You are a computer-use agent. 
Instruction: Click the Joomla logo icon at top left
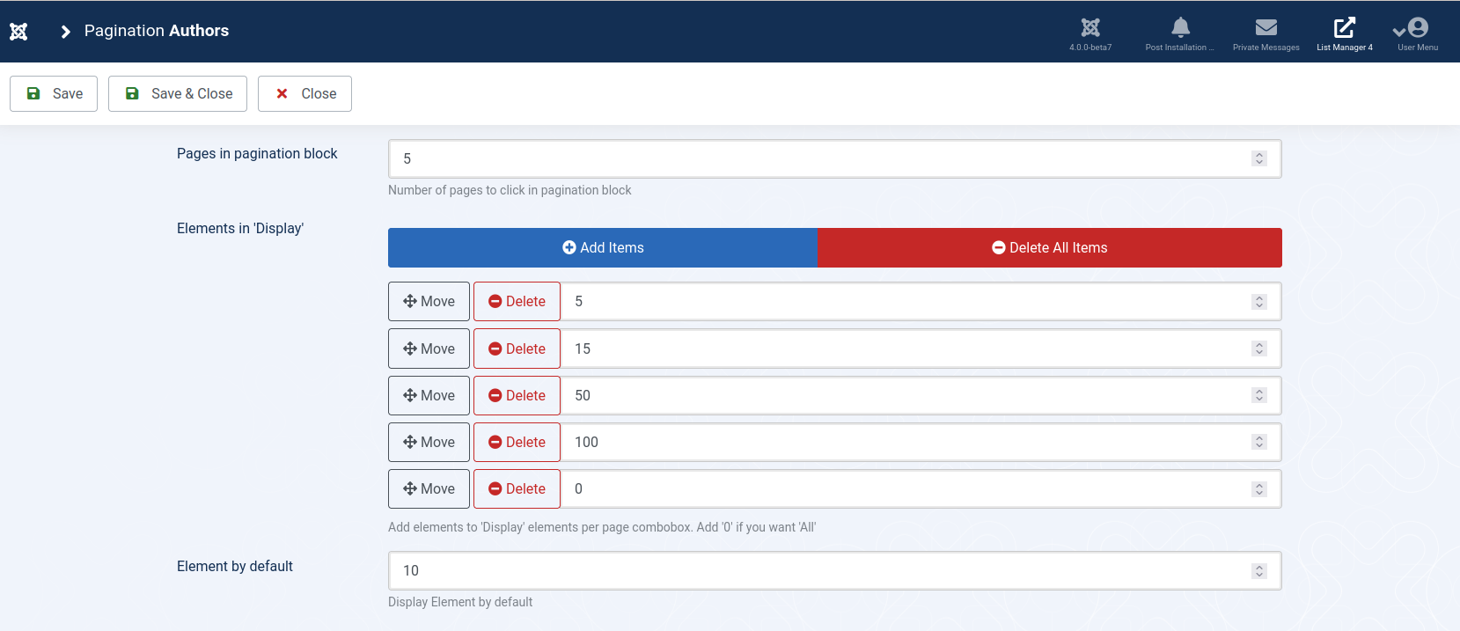coord(18,32)
